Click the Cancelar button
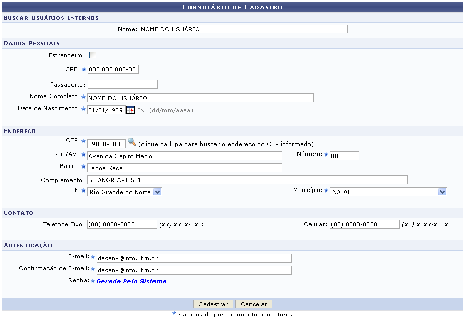The height and width of the screenshot is (322, 465). (x=254, y=304)
